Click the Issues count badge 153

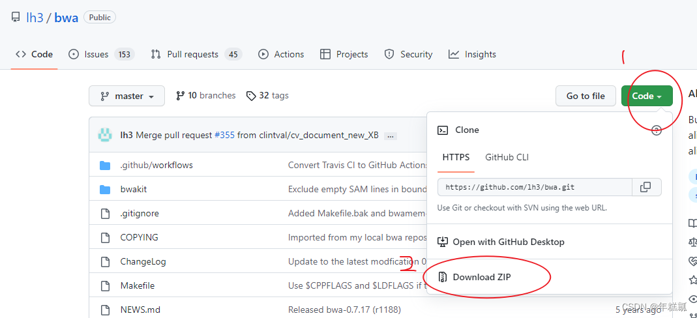(125, 54)
